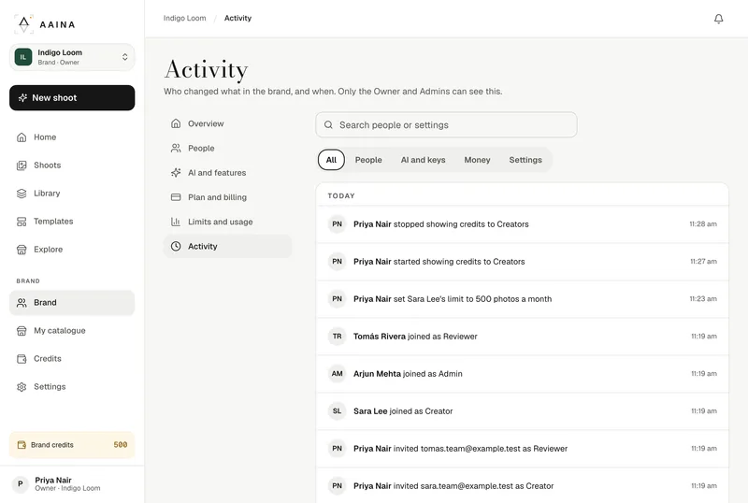Open Limits and usage section
The height and width of the screenshot is (503, 748).
coord(227,222)
